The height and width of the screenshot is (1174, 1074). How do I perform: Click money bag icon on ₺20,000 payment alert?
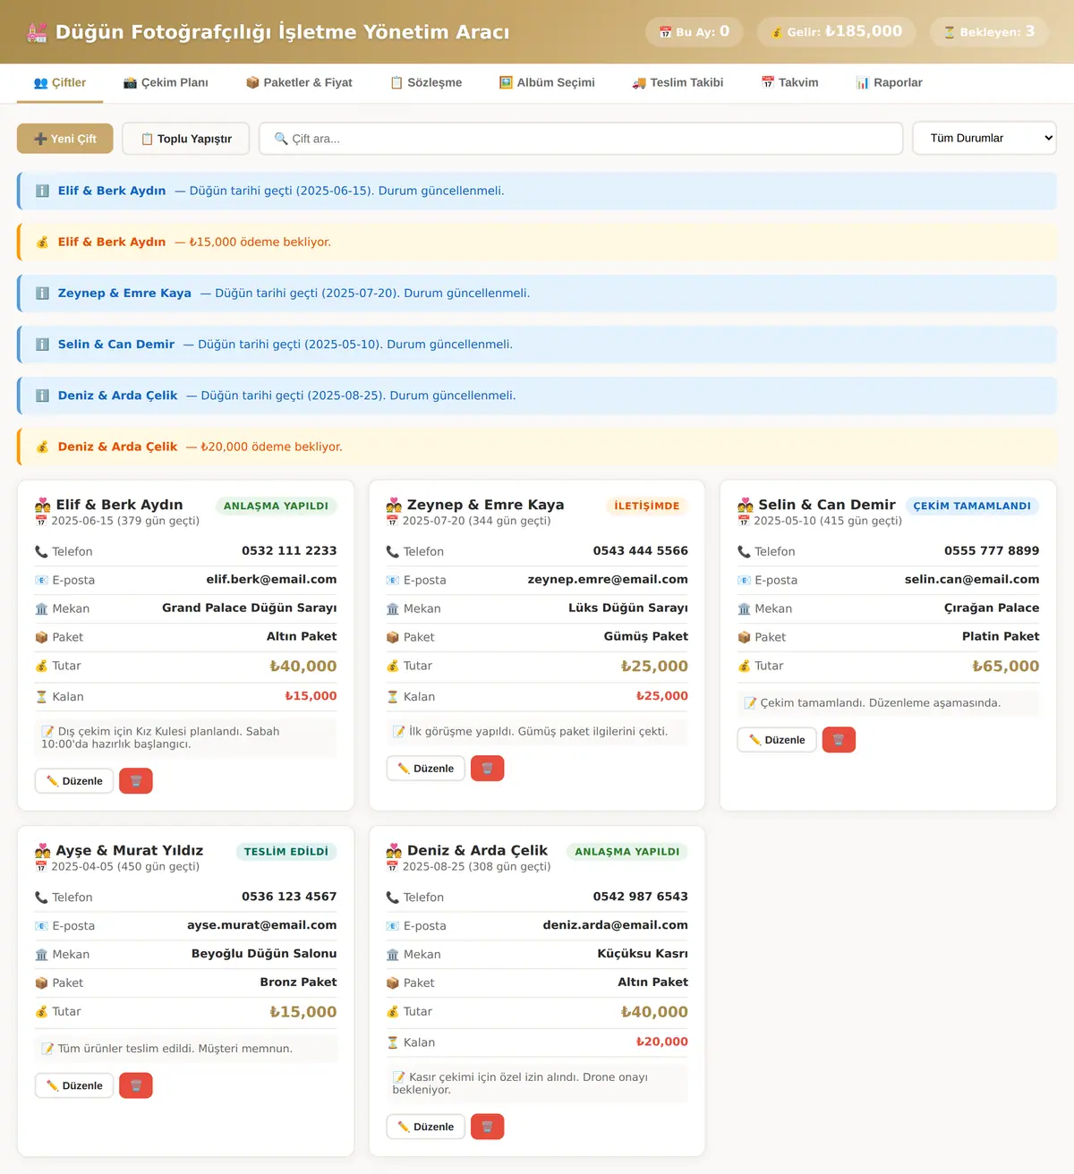tap(42, 447)
